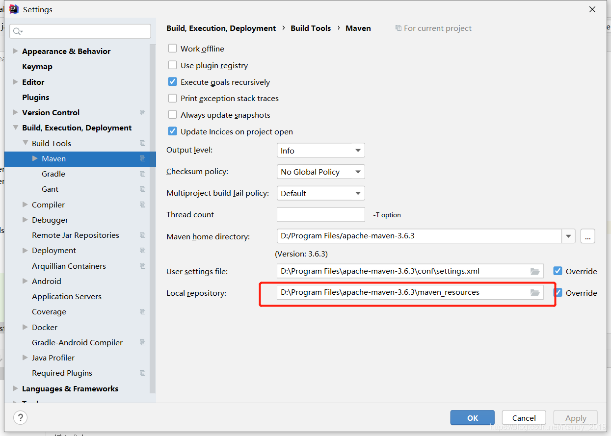Click the Apply button
Screen dimensions: 611x436
[x=576, y=418]
